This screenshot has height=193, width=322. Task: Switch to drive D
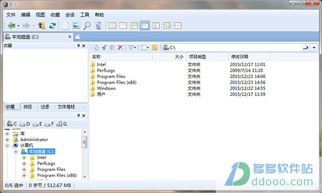click(x=25, y=124)
